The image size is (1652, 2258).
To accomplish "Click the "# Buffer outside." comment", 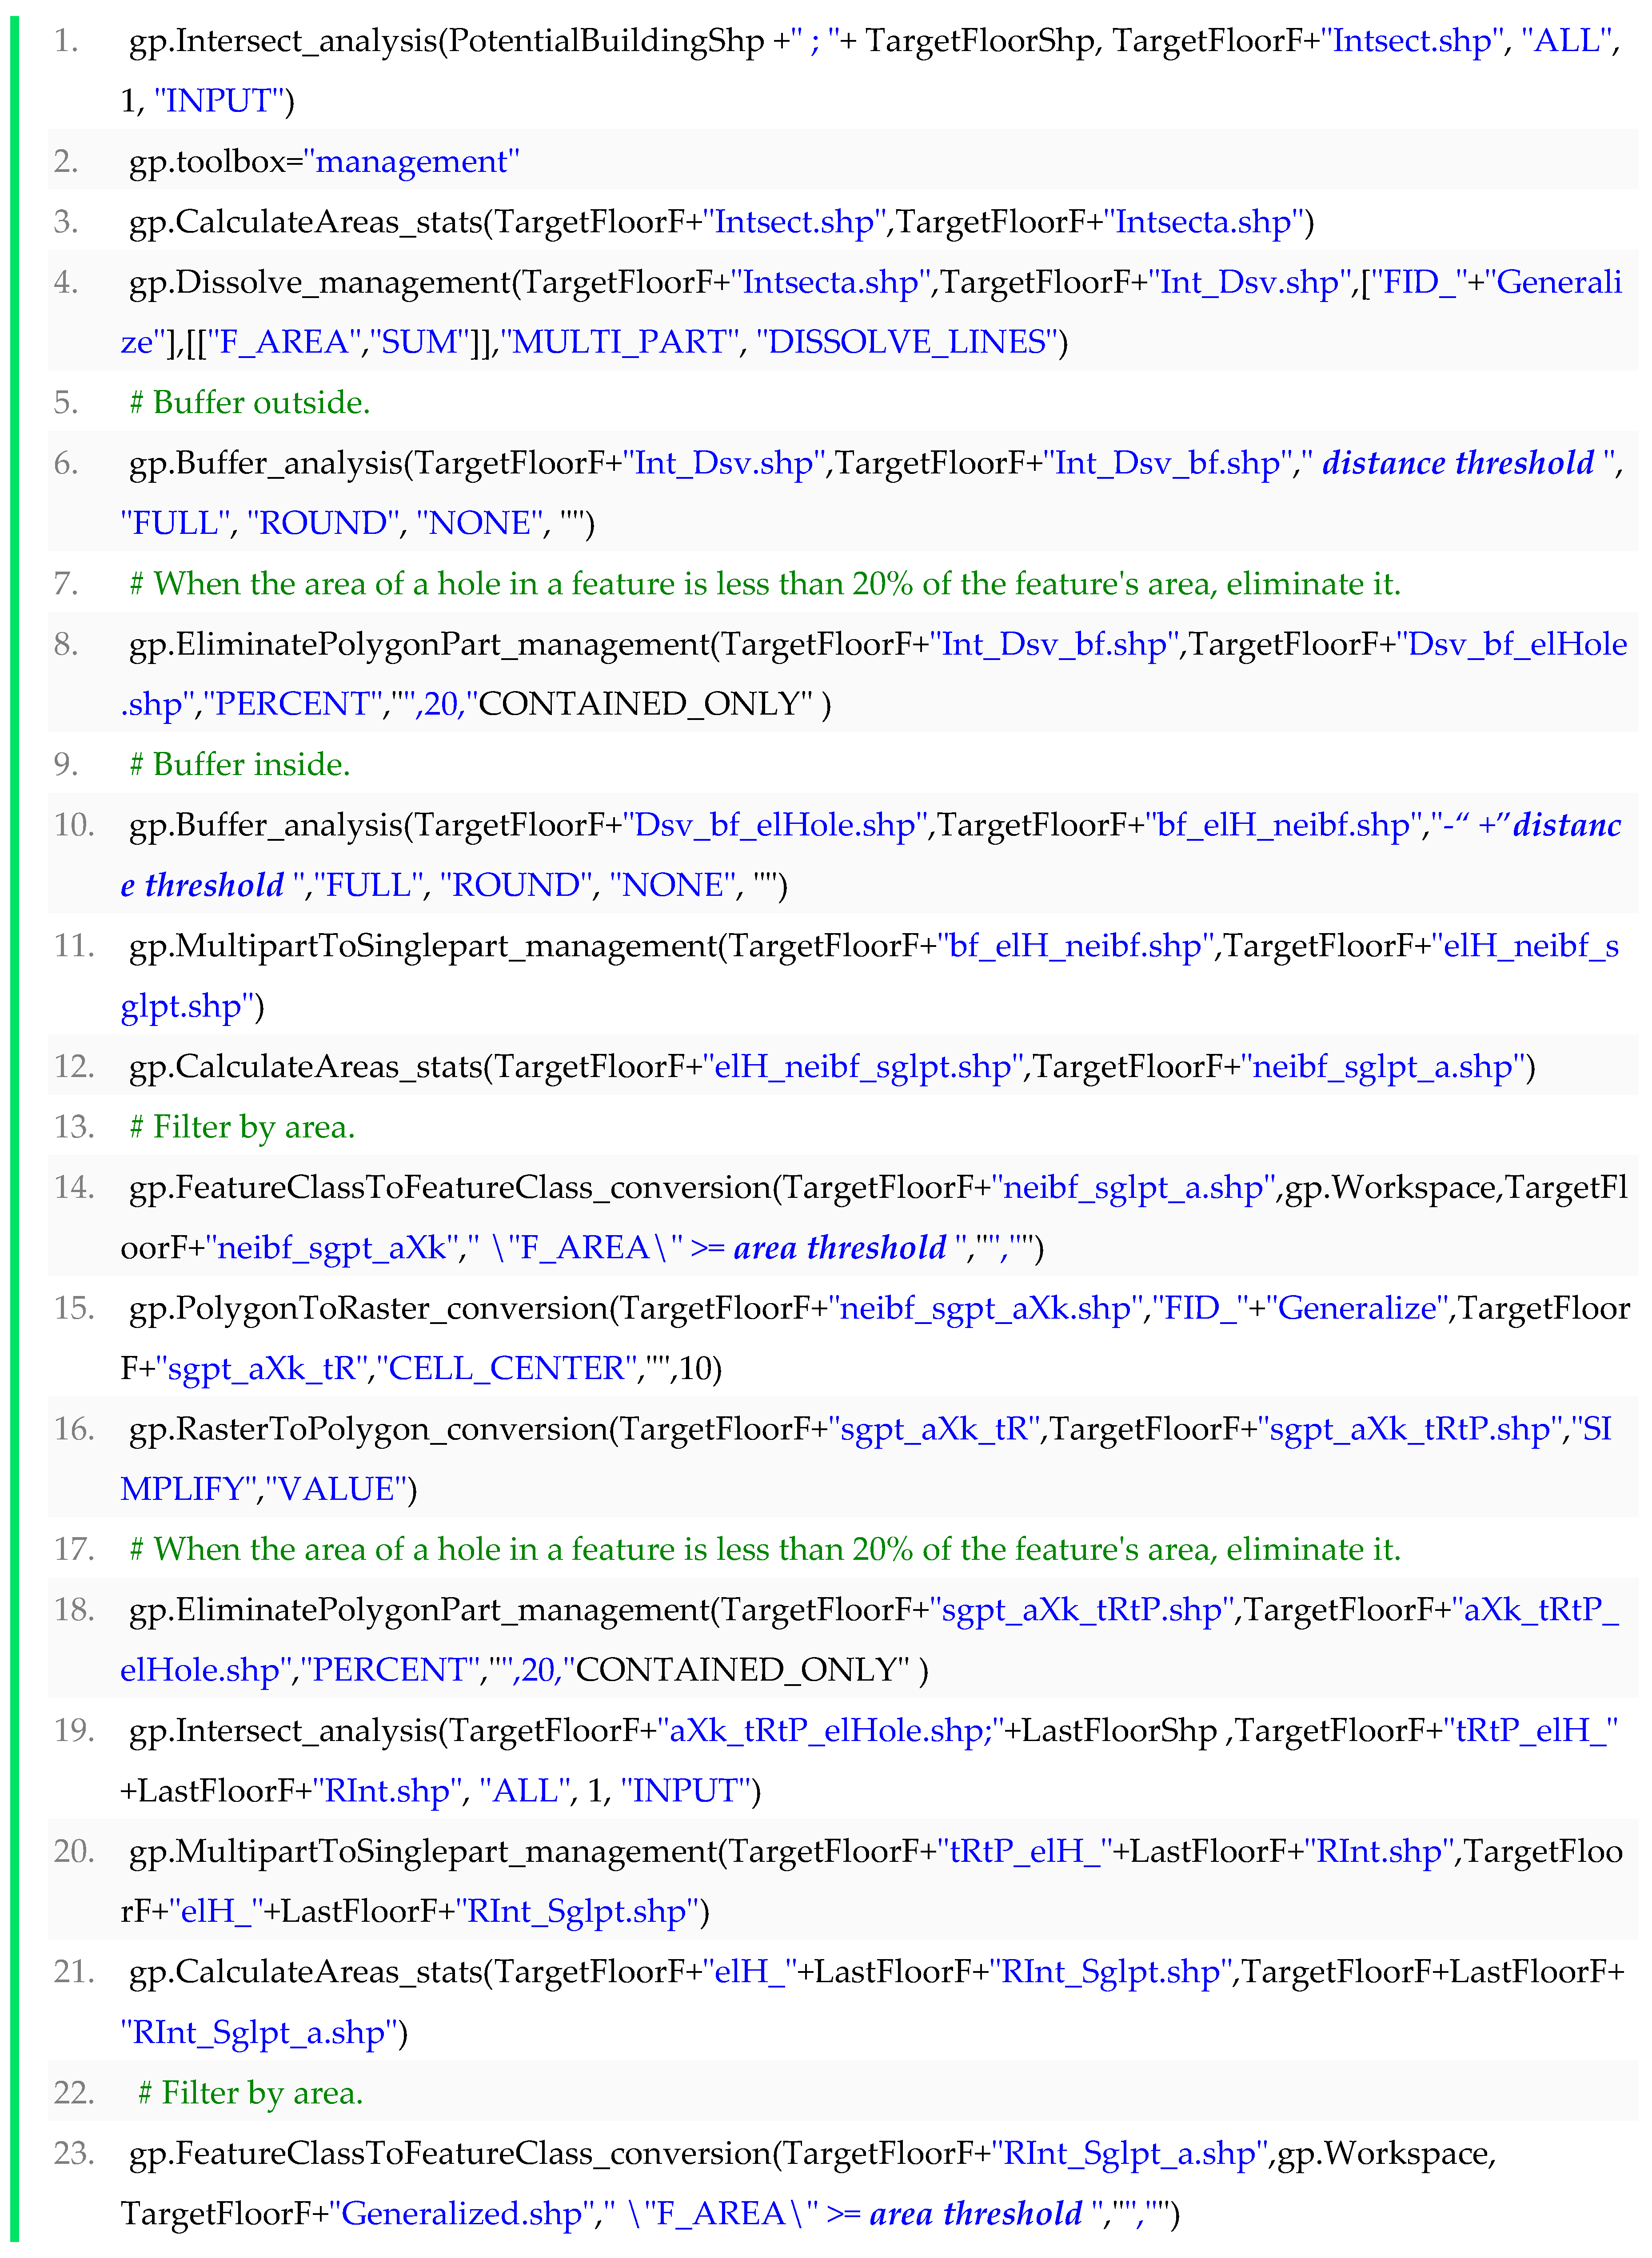I will (x=250, y=403).
